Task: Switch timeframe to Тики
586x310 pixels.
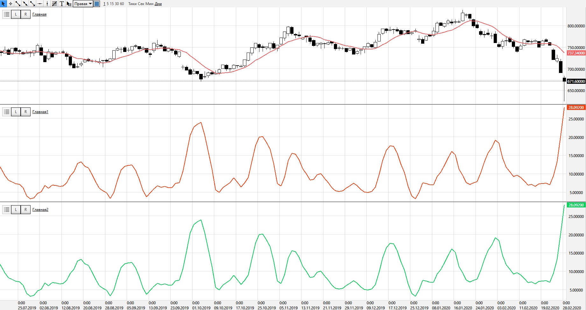Action: pos(132,4)
